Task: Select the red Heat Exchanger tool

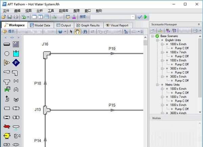Action: click(x=7, y=126)
